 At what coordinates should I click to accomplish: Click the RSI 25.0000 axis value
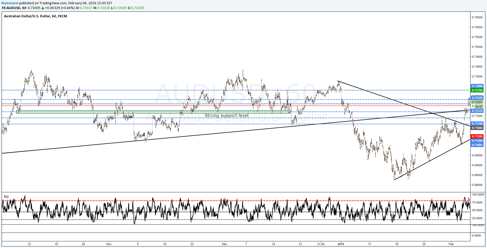(x=477, y=218)
